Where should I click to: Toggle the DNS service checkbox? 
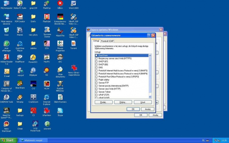tap(96, 68)
